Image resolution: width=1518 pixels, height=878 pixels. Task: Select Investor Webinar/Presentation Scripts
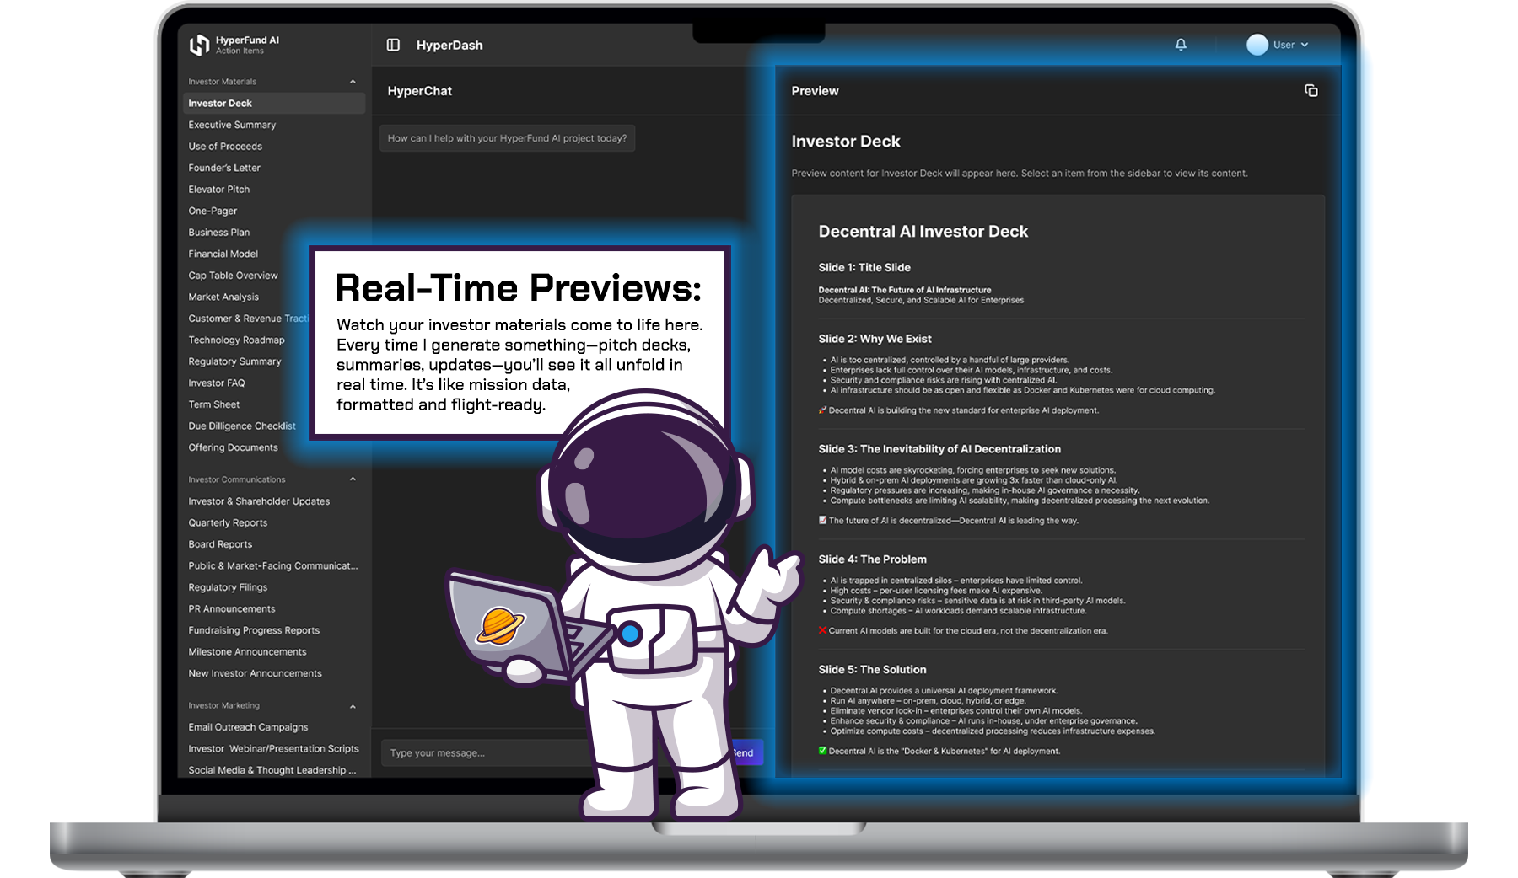tap(274, 749)
